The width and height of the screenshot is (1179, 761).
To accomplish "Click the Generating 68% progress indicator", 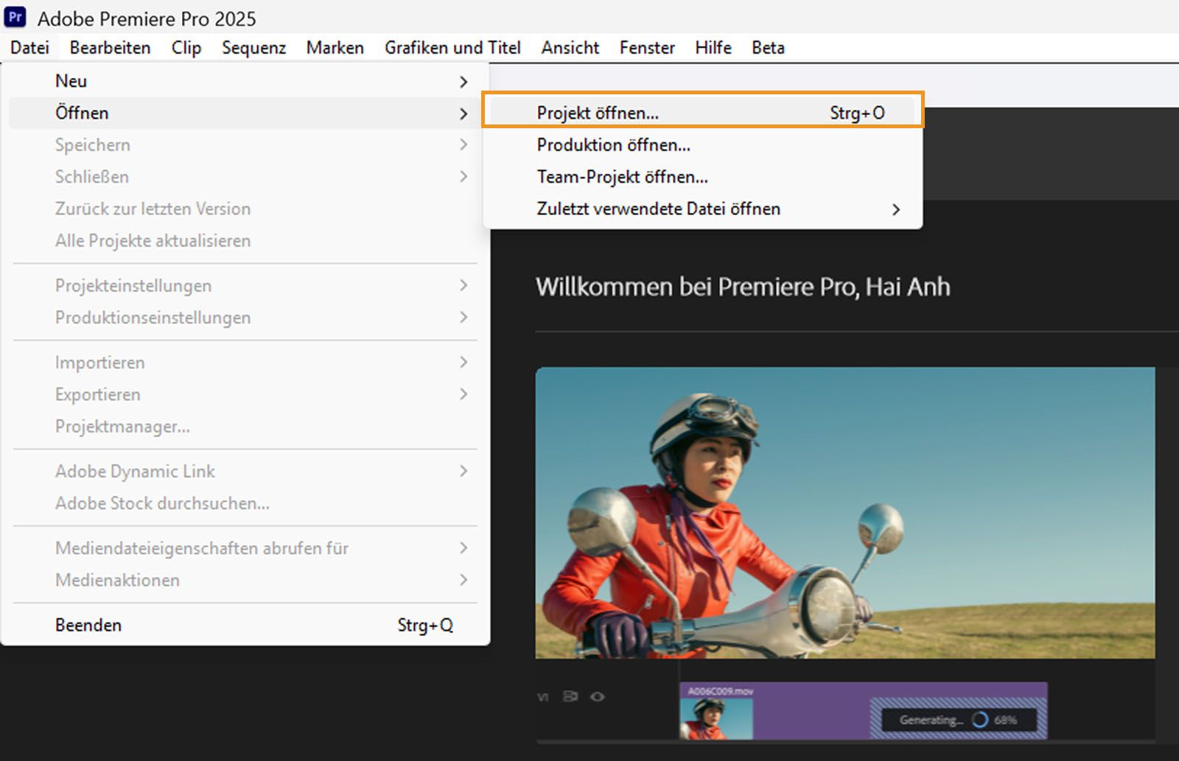I will pyautogui.click(x=958, y=720).
